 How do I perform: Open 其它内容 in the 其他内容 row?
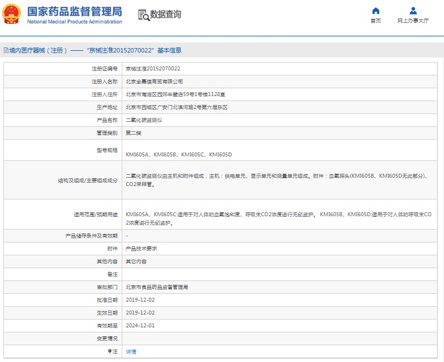[136, 261]
